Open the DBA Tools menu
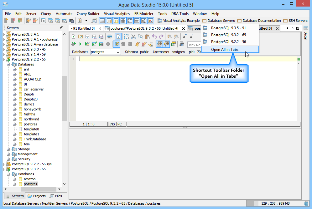The height and width of the screenshot is (209, 312). point(180,14)
